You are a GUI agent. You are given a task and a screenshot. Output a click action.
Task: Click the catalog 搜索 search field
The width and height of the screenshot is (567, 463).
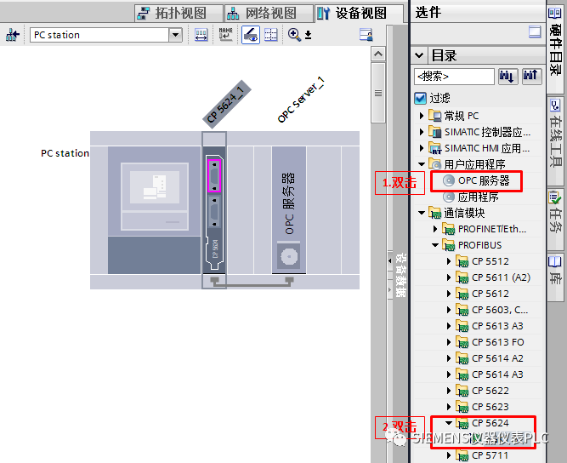[x=454, y=77]
